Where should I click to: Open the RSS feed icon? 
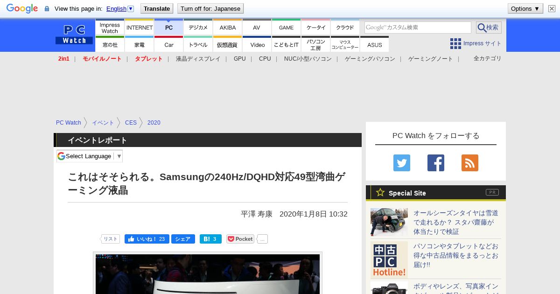tap(470, 163)
